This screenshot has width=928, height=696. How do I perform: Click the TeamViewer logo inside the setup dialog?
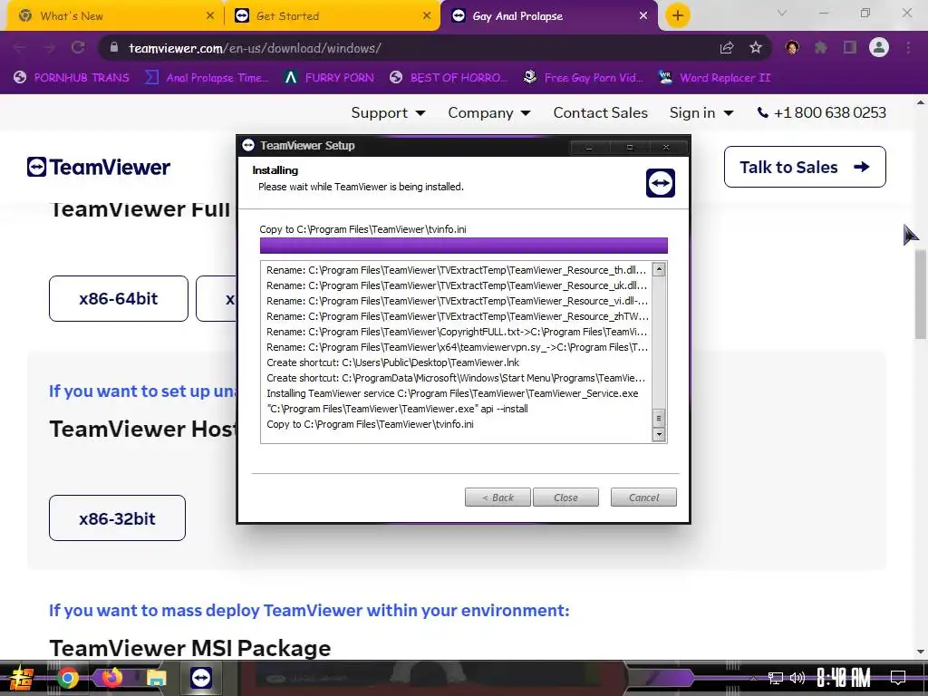pyautogui.click(x=661, y=183)
